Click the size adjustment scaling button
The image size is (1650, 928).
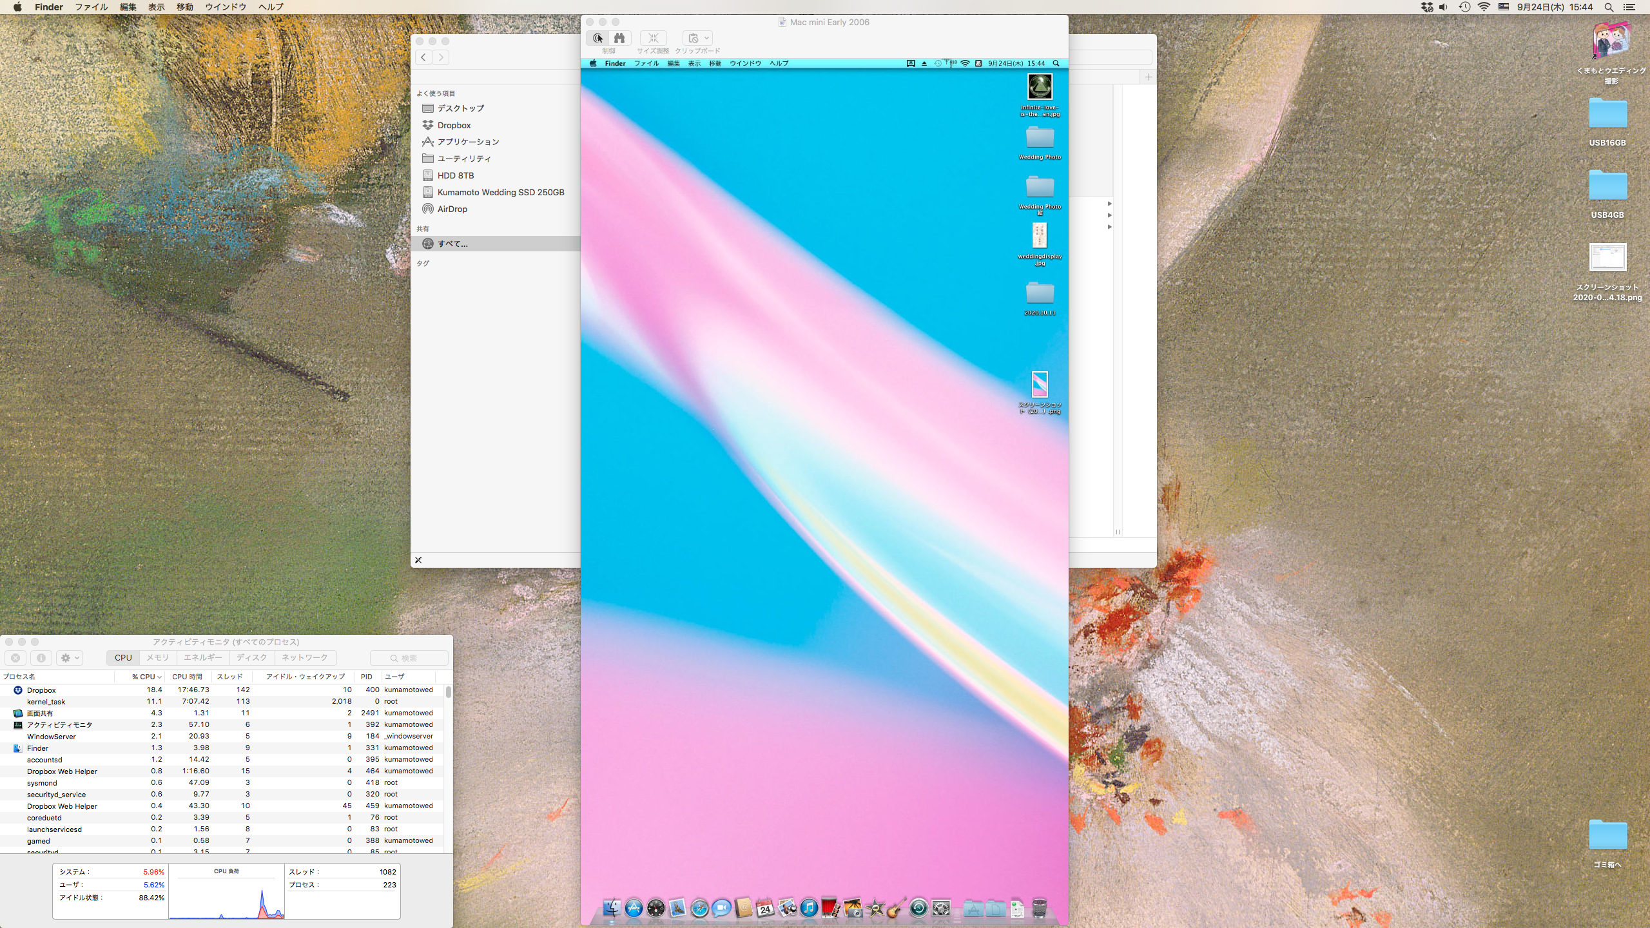tap(653, 38)
